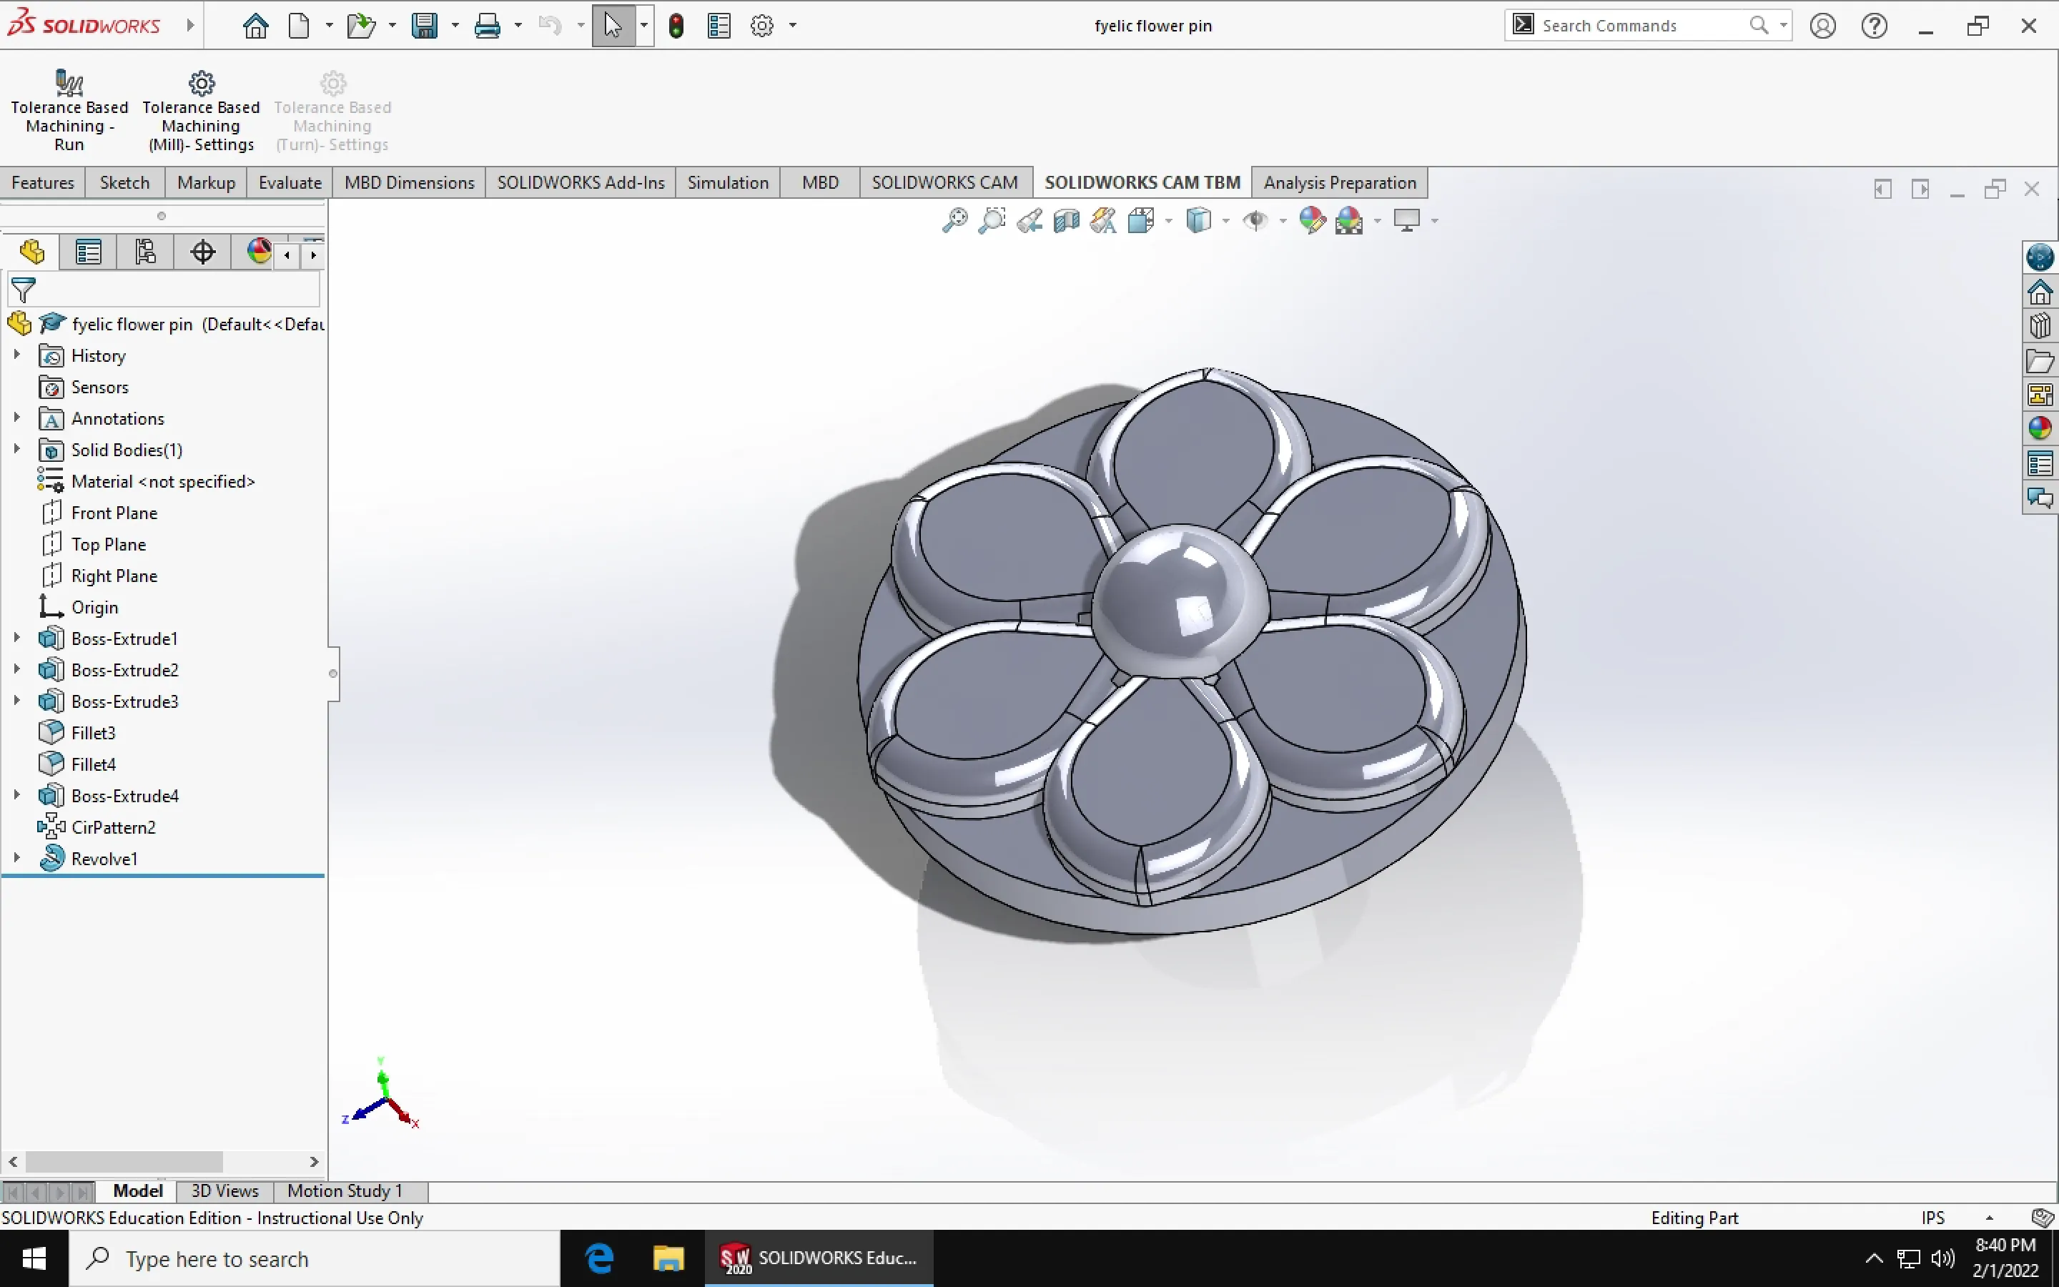
Task: Select the Motion Study 1 tab
Action: pyautogui.click(x=345, y=1190)
